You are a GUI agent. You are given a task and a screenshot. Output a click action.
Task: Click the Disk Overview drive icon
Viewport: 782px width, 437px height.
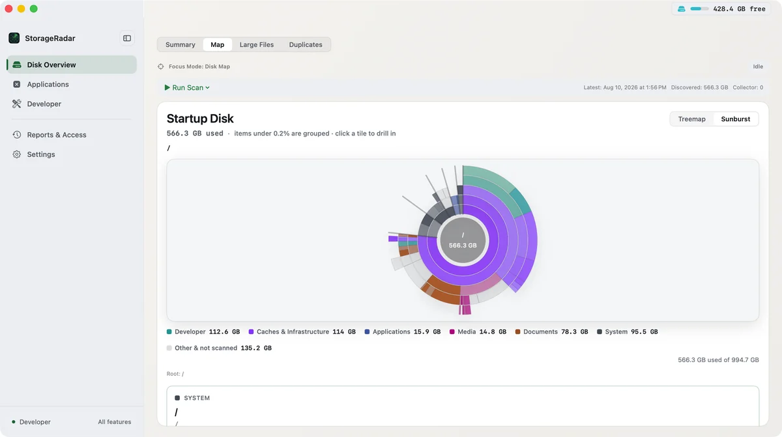pos(17,64)
